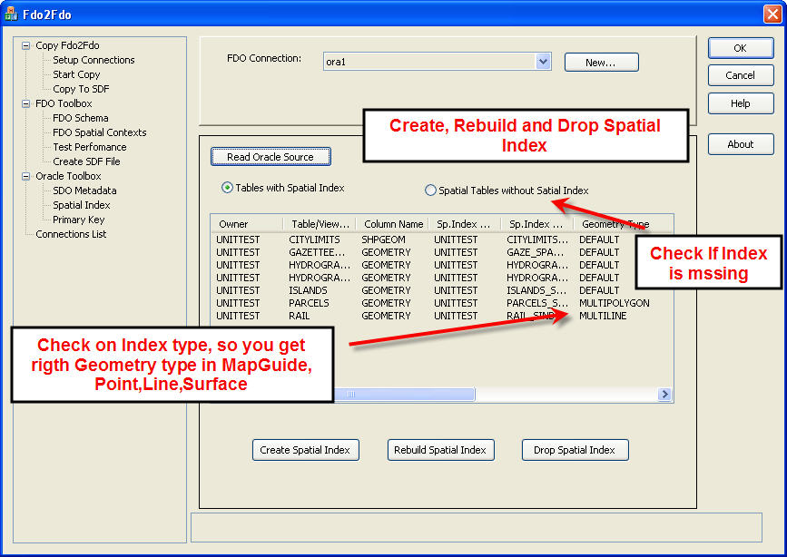Open Copy To SDF tree item
787x557 pixels.
pyautogui.click(x=81, y=89)
